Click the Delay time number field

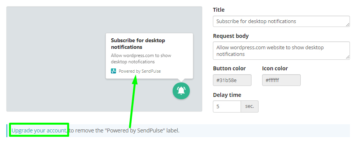[227, 106]
